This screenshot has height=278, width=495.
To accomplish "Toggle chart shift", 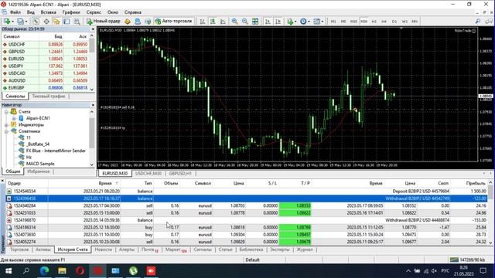I will [x=278, y=21].
